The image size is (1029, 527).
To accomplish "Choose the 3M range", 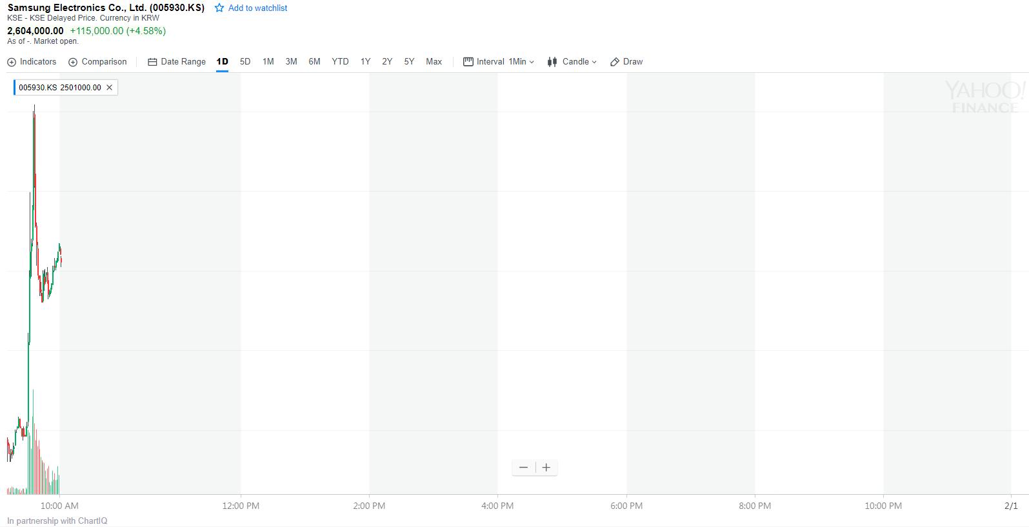I will pyautogui.click(x=292, y=62).
